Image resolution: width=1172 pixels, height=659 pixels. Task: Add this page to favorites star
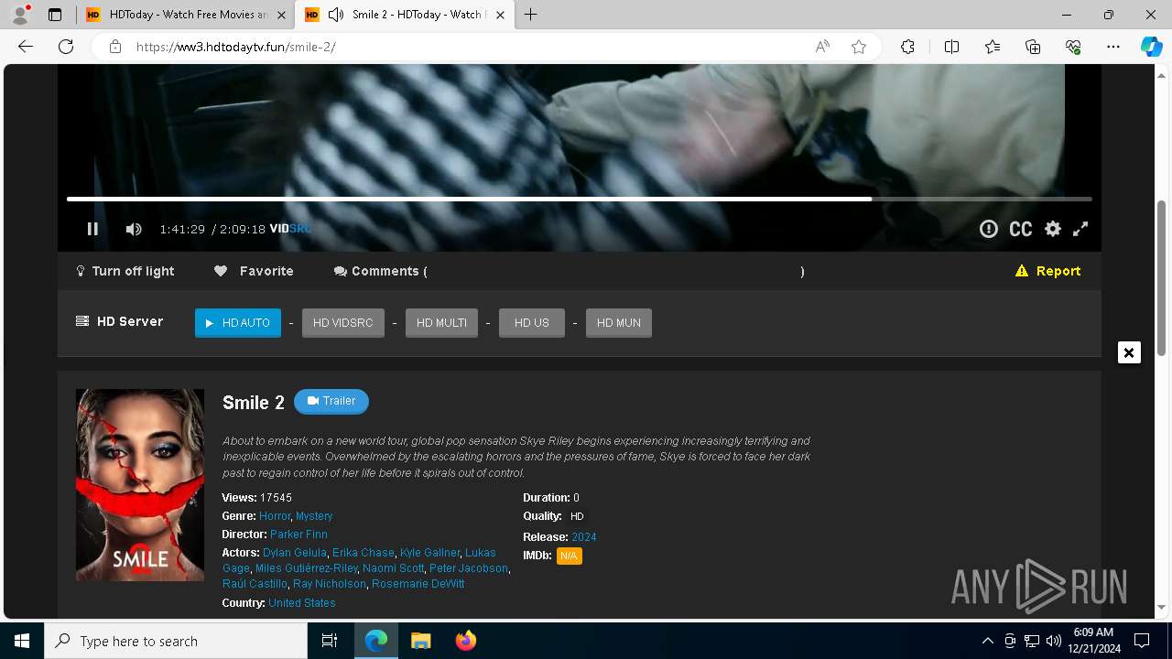859,47
